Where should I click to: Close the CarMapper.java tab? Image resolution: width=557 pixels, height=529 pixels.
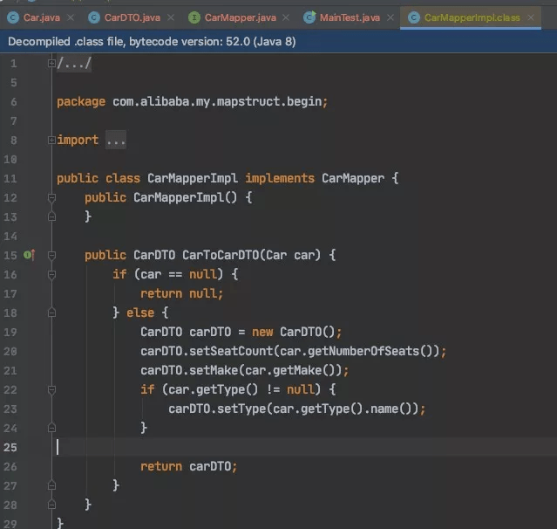[286, 17]
